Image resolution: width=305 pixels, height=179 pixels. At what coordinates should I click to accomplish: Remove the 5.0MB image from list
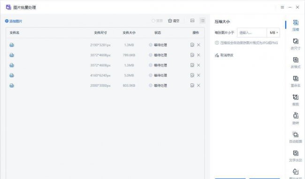(x=198, y=75)
